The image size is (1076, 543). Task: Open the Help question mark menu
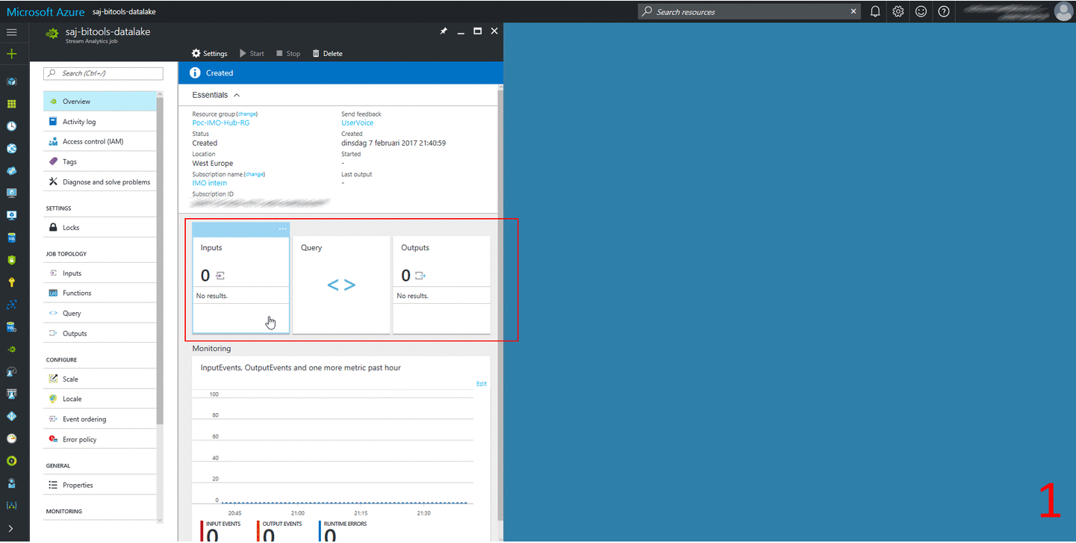942,11
